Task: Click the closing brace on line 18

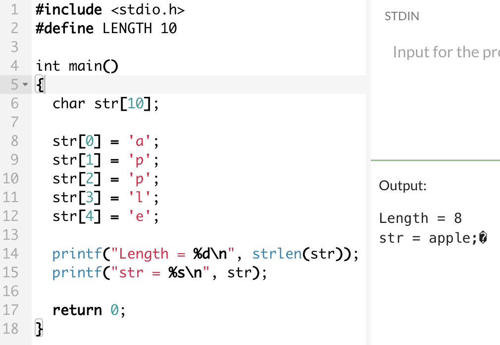Action: tap(39, 329)
